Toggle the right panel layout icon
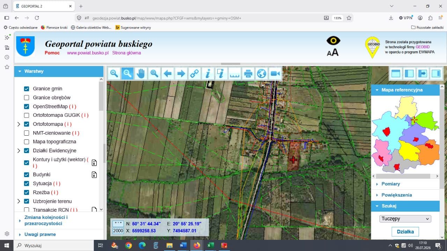Screen dimensions: 447x251 click(x=436, y=73)
